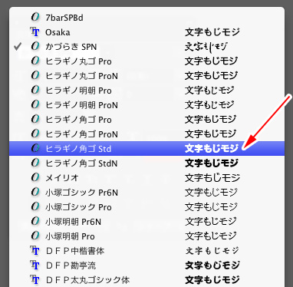Screen dimensions: 293x287
Task: Click the checkmark next to かづらき SPN
Action: [x=18, y=47]
